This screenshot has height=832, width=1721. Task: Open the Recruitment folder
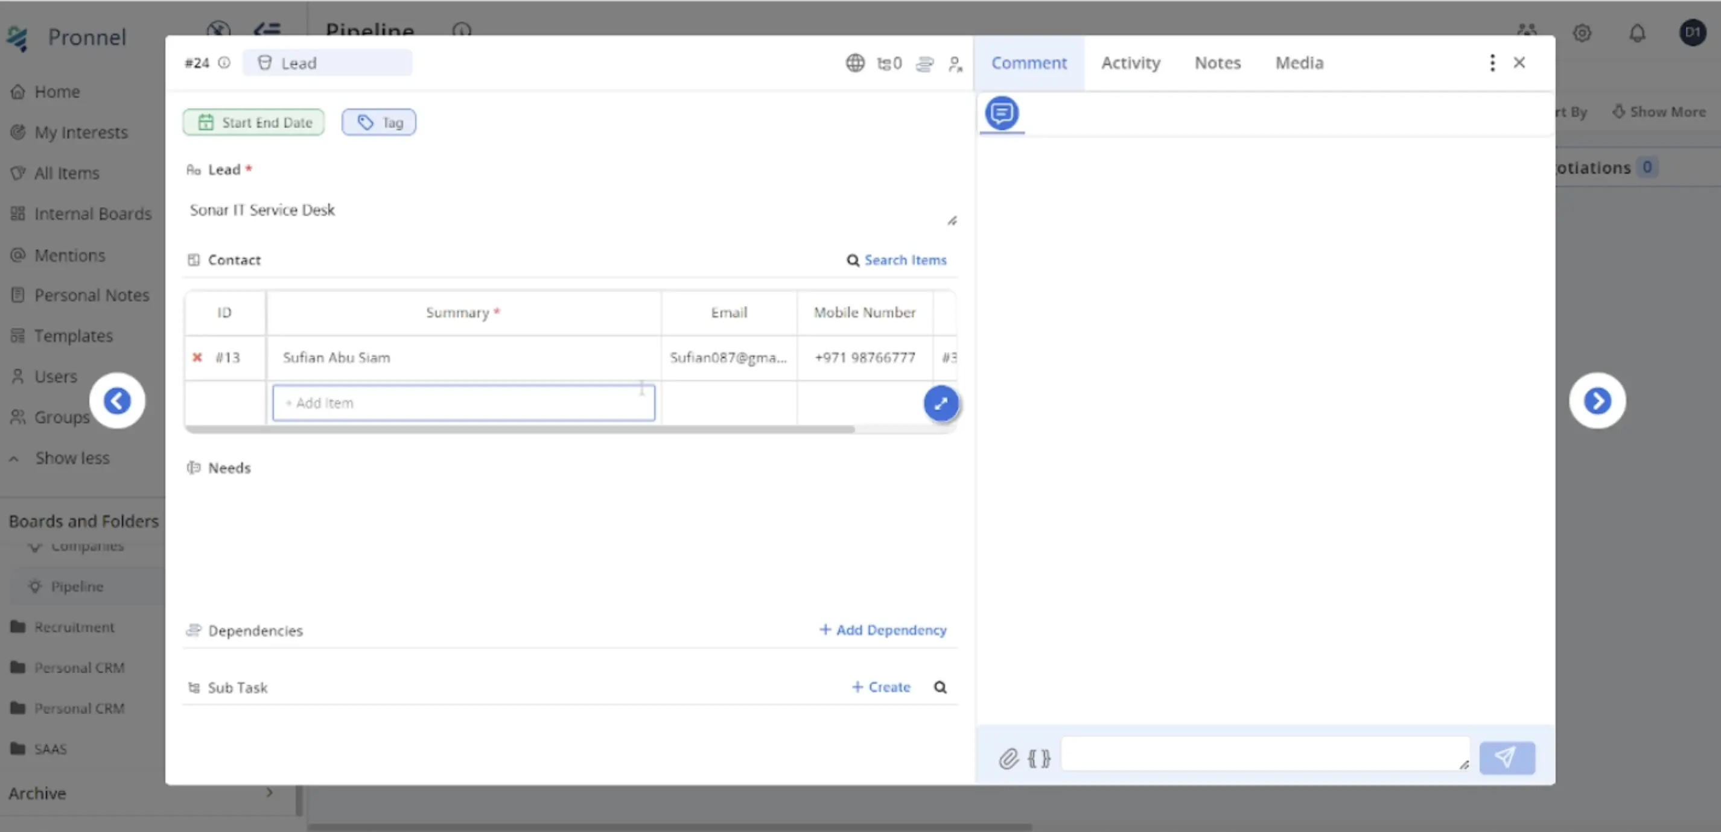[63, 627]
